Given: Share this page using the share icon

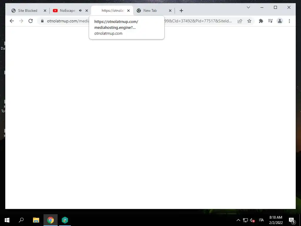Looking at the screenshot, I should tap(240, 21).
